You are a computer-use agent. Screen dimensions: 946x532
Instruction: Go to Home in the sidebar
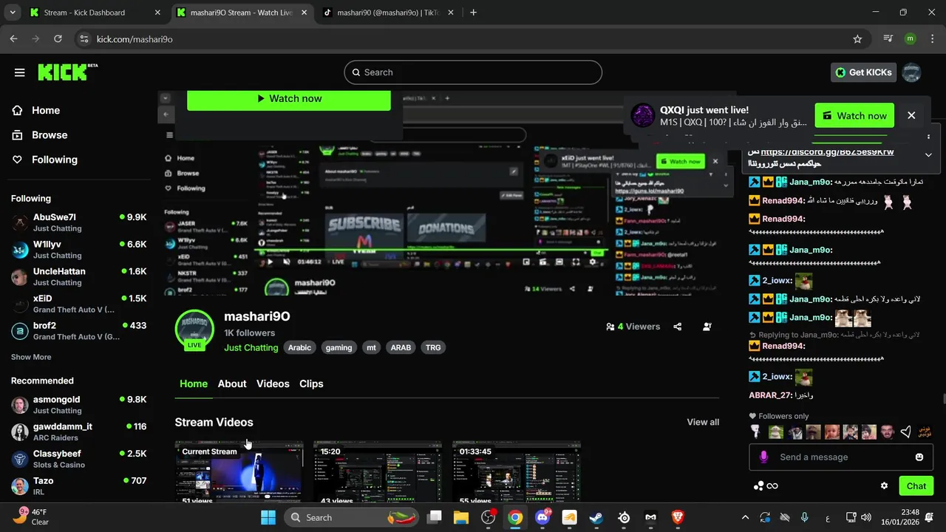[46, 110]
